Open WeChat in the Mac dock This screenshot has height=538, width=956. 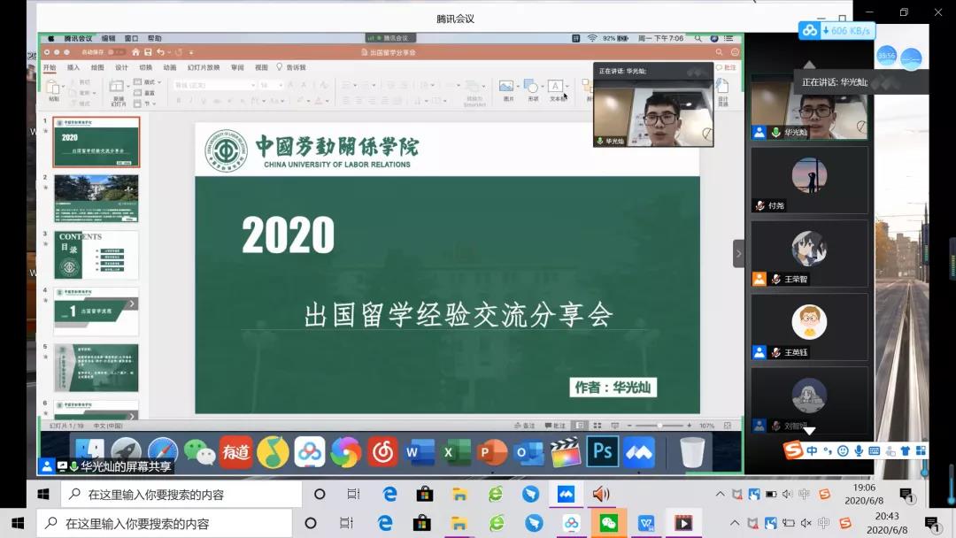point(199,452)
